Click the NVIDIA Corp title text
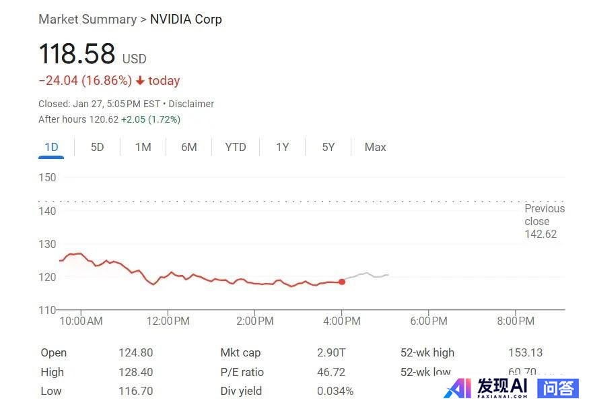 tap(186, 19)
